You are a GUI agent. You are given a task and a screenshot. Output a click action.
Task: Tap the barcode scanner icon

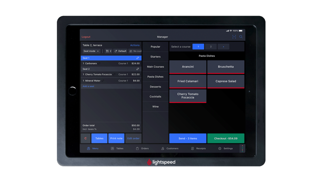(234, 37)
